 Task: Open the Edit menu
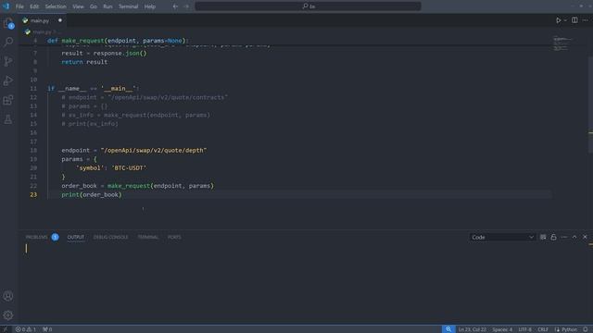(x=34, y=6)
